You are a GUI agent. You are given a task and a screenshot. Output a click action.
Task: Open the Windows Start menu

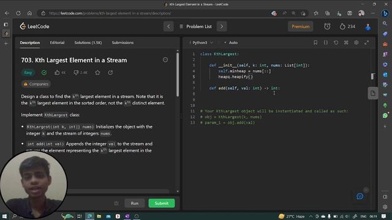[4, 216]
